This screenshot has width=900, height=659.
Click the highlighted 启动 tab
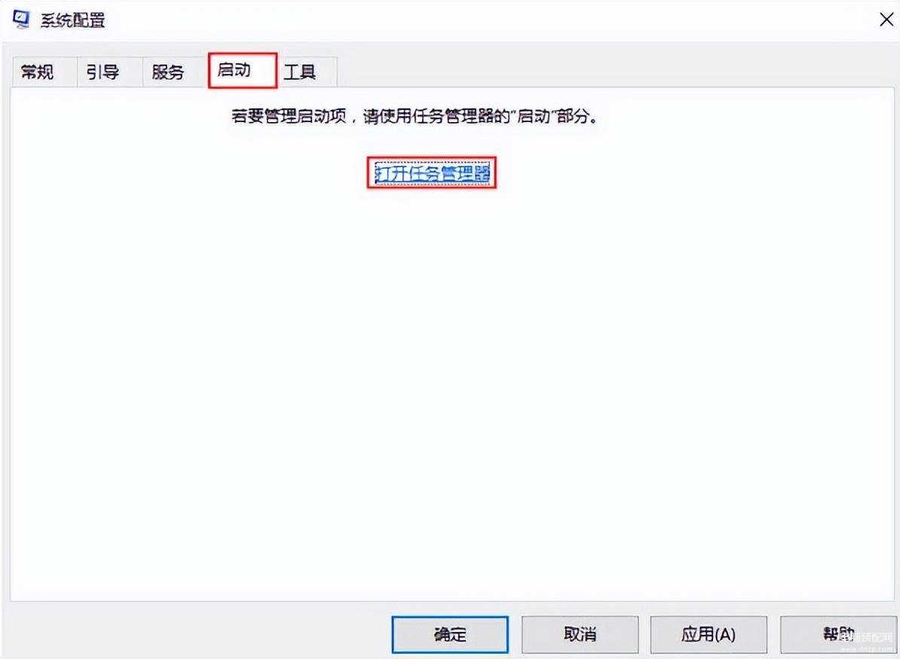tap(243, 70)
